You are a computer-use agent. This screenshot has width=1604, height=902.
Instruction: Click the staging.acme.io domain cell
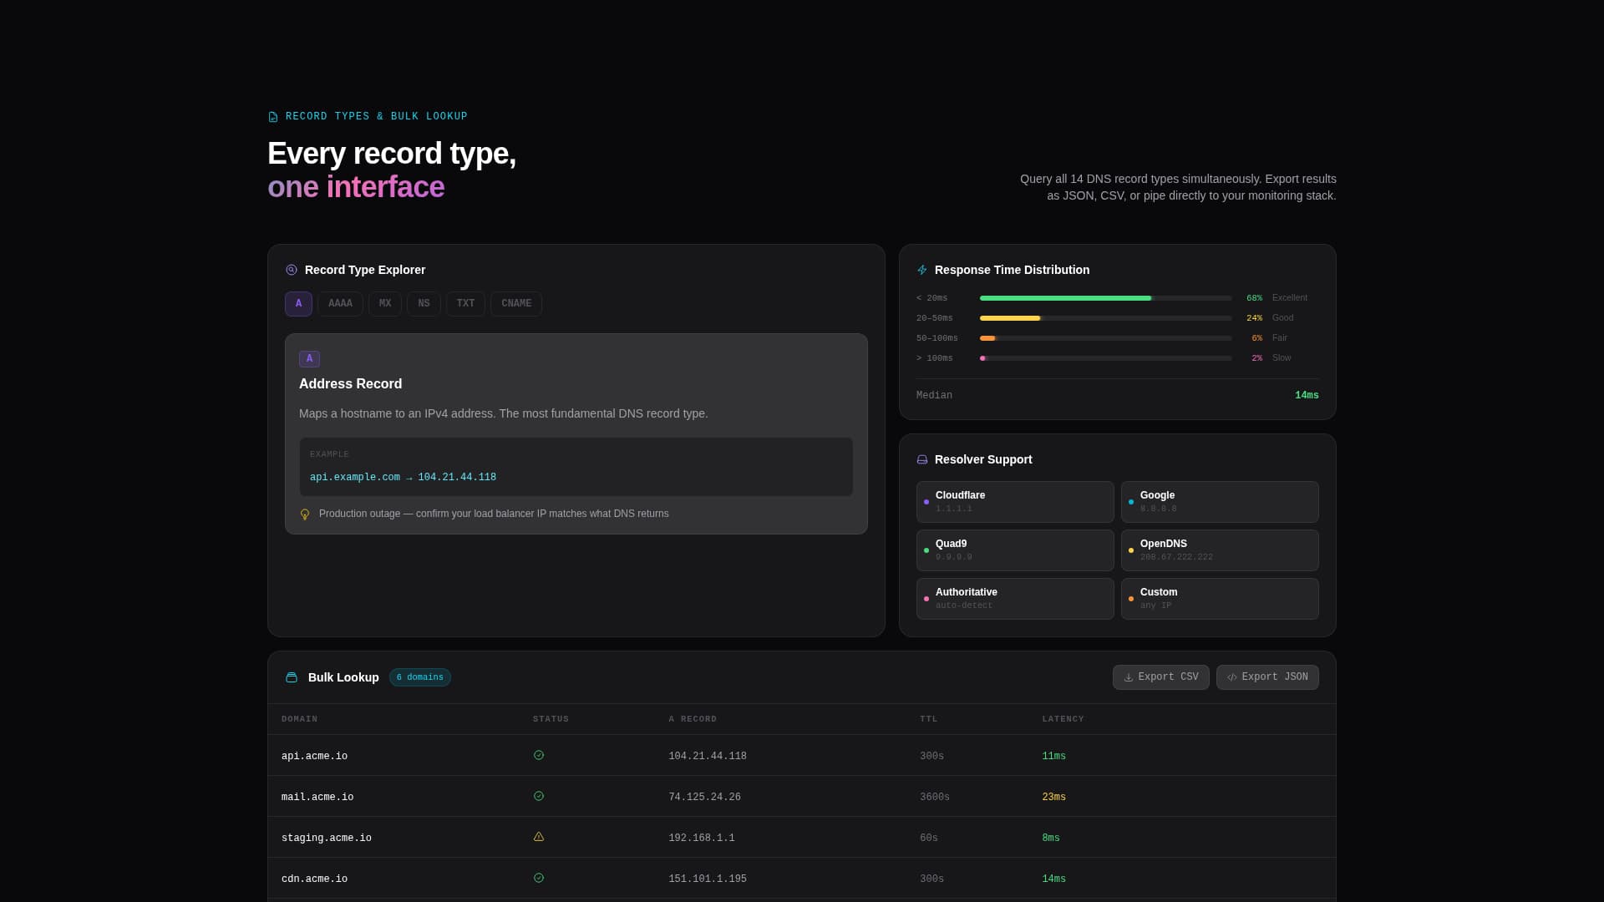point(327,839)
